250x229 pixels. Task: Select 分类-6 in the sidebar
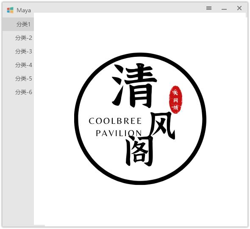coord(18,92)
